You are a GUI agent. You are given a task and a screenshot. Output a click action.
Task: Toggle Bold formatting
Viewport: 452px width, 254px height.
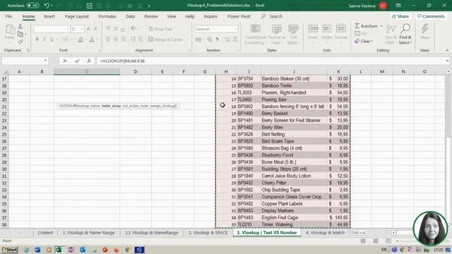tap(37, 40)
